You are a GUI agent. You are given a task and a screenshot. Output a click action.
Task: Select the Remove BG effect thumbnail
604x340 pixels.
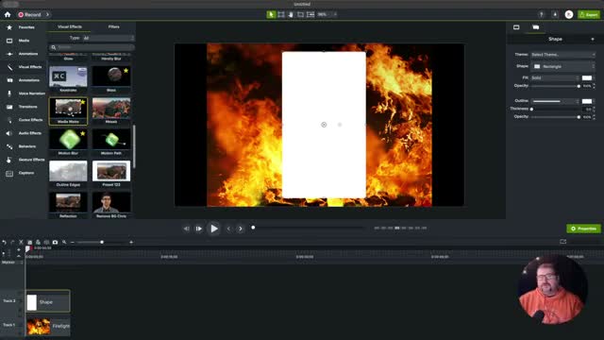(111, 205)
